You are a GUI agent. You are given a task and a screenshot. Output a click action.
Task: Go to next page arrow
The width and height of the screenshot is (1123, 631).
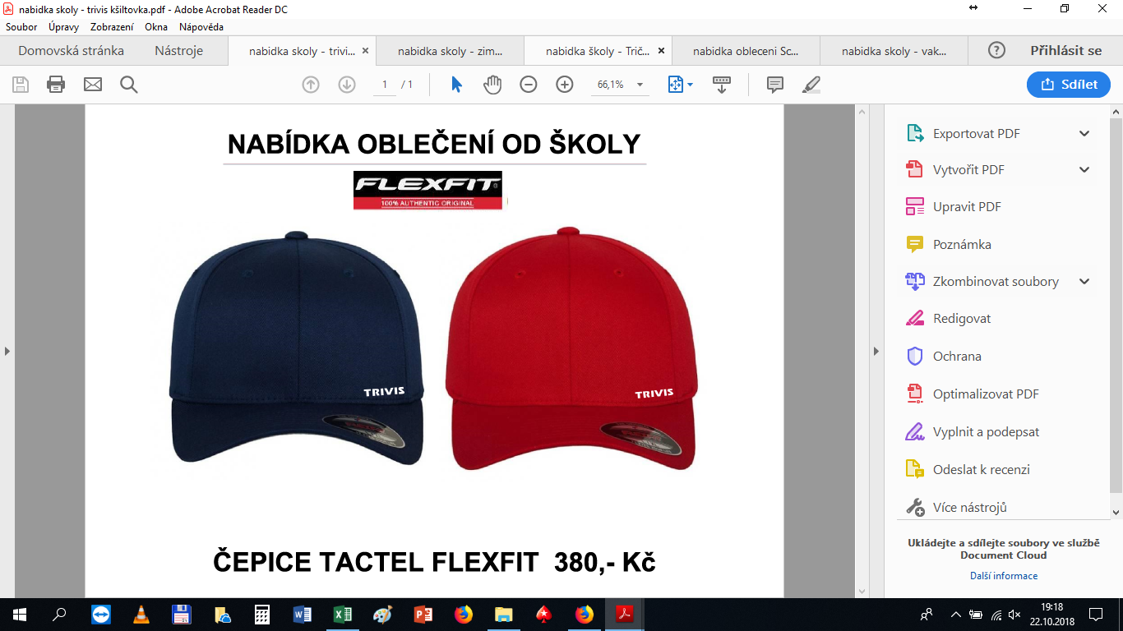click(347, 85)
